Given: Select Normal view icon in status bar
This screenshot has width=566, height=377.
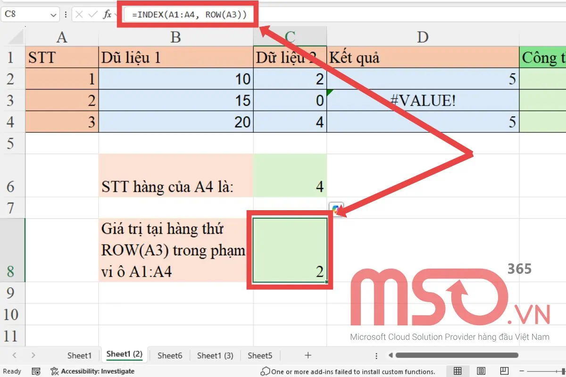Looking at the screenshot, I should (458, 371).
